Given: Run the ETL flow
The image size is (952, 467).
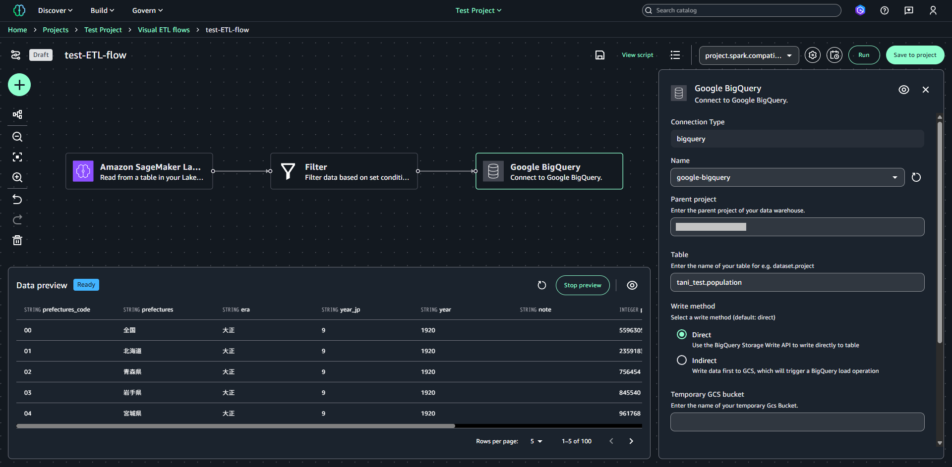Looking at the screenshot, I should click(864, 55).
